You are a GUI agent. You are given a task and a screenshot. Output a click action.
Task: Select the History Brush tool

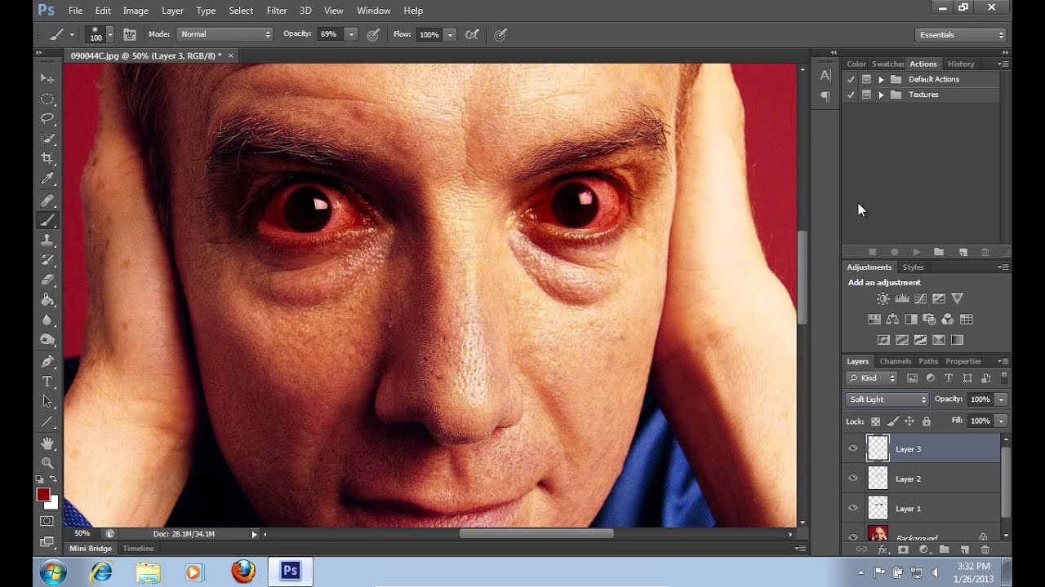[47, 260]
